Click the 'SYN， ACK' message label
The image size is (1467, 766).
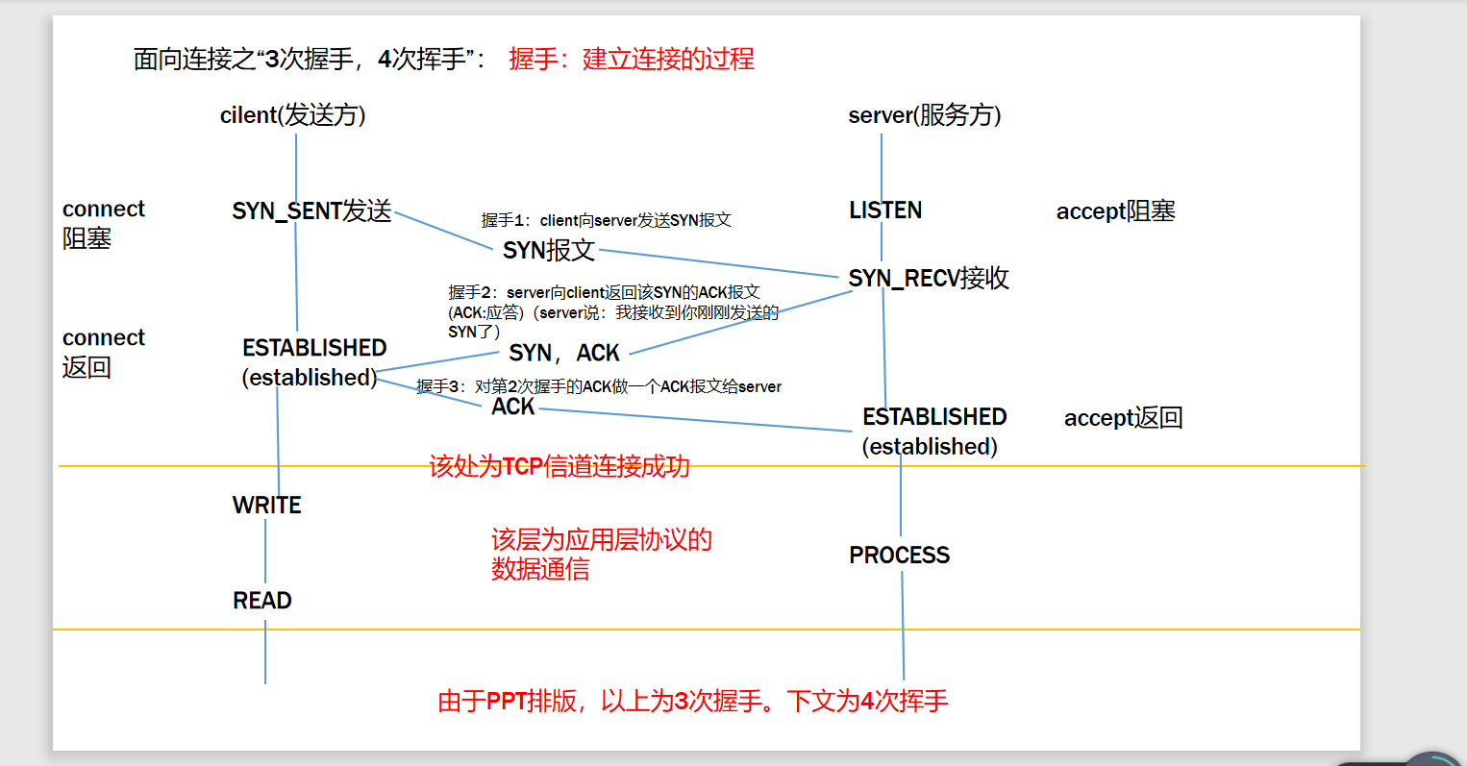[x=564, y=353]
